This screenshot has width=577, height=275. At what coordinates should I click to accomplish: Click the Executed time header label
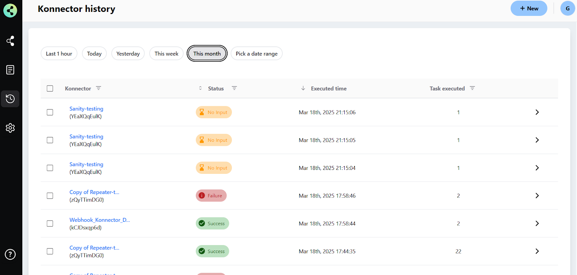329,89
